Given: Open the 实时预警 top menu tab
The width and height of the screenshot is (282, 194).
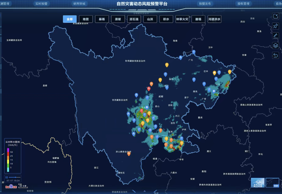Looking at the screenshot, I should click(x=41, y=4).
